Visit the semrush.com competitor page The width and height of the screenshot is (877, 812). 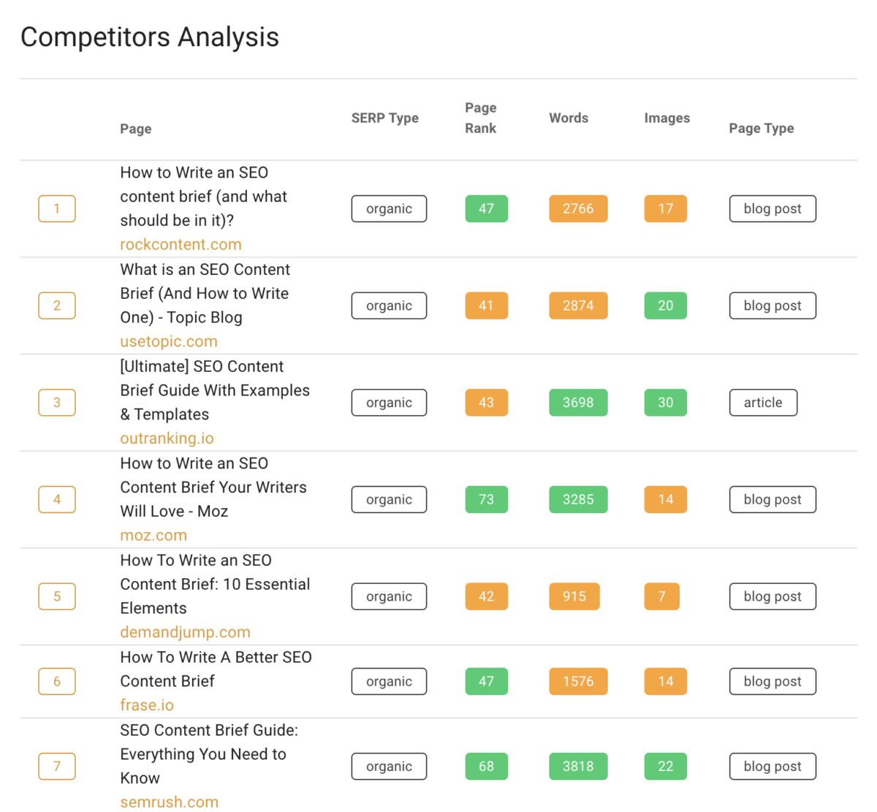(x=169, y=801)
